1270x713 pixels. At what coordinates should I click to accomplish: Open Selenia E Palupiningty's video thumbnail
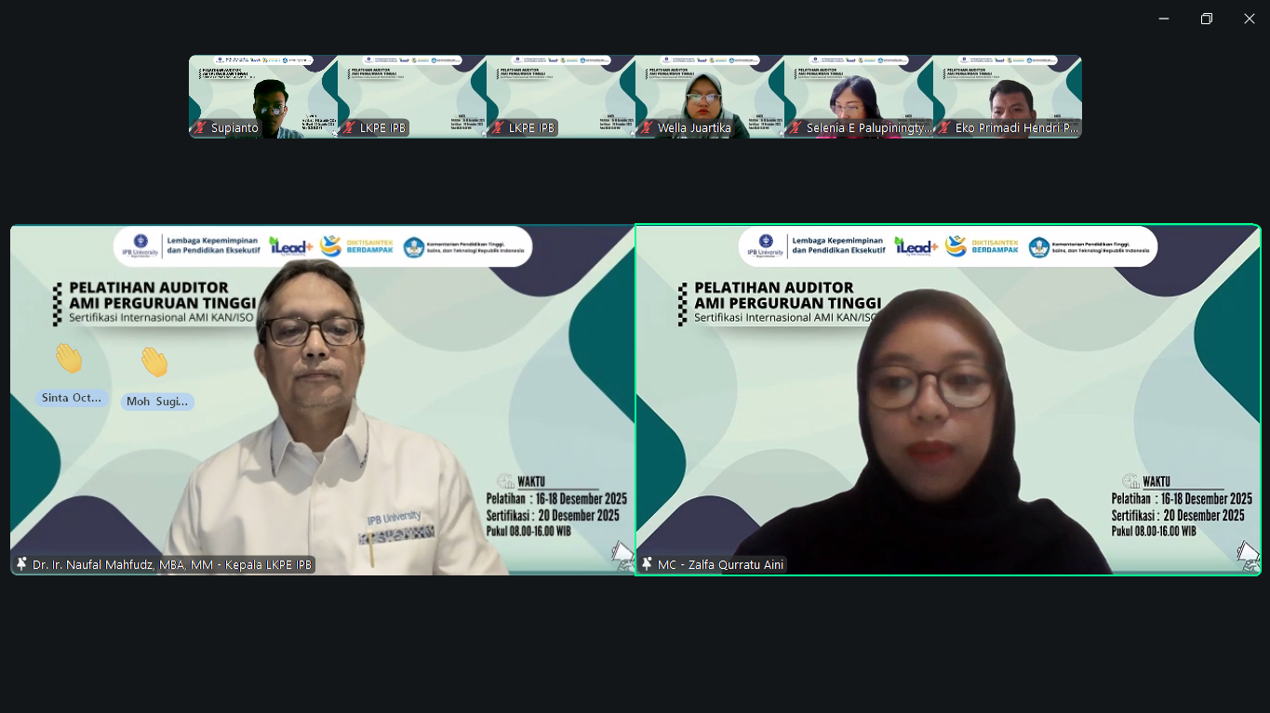[x=858, y=93]
